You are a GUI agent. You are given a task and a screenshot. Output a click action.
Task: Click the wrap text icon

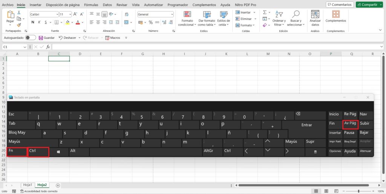tap(127, 14)
